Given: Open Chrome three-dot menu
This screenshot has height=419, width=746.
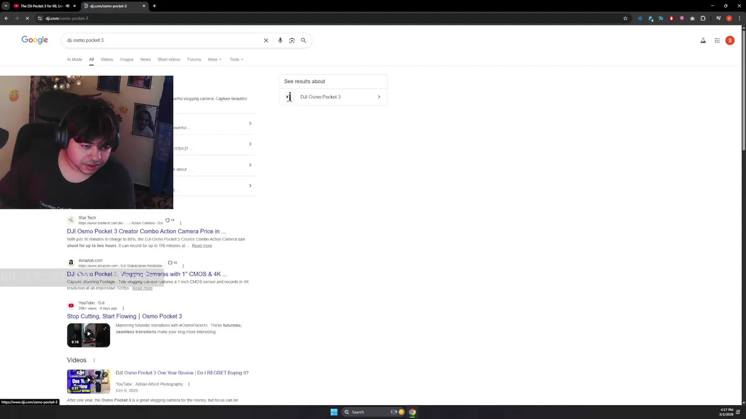Looking at the screenshot, I should pos(740,18).
